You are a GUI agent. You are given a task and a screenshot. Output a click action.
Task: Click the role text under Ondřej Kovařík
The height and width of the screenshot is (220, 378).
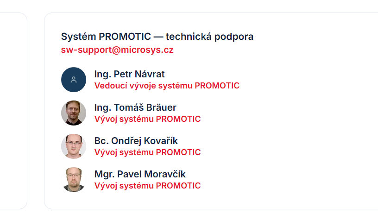147,152
